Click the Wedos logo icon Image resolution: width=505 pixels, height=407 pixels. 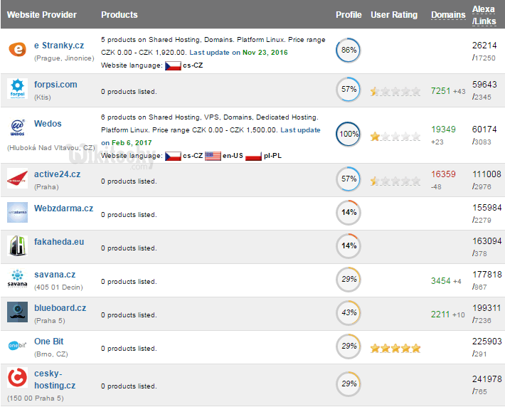coord(17,127)
